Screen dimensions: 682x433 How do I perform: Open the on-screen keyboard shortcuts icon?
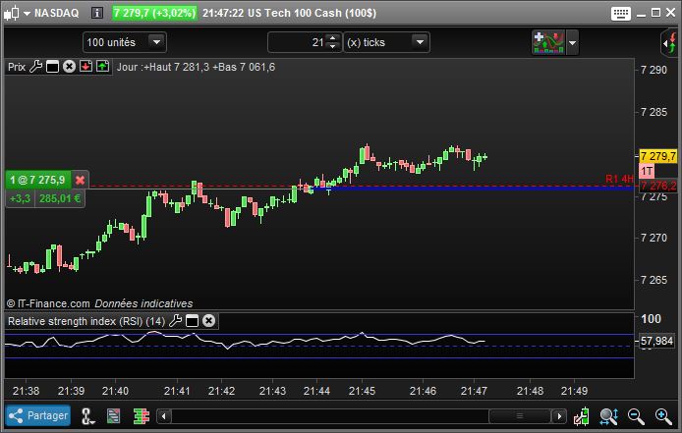[x=621, y=13]
